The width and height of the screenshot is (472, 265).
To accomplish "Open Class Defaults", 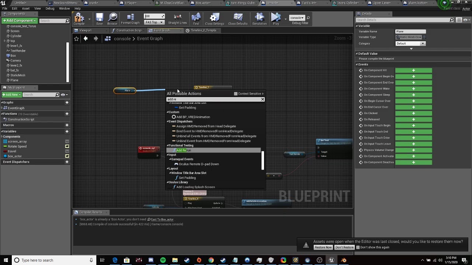I will [x=238, y=19].
